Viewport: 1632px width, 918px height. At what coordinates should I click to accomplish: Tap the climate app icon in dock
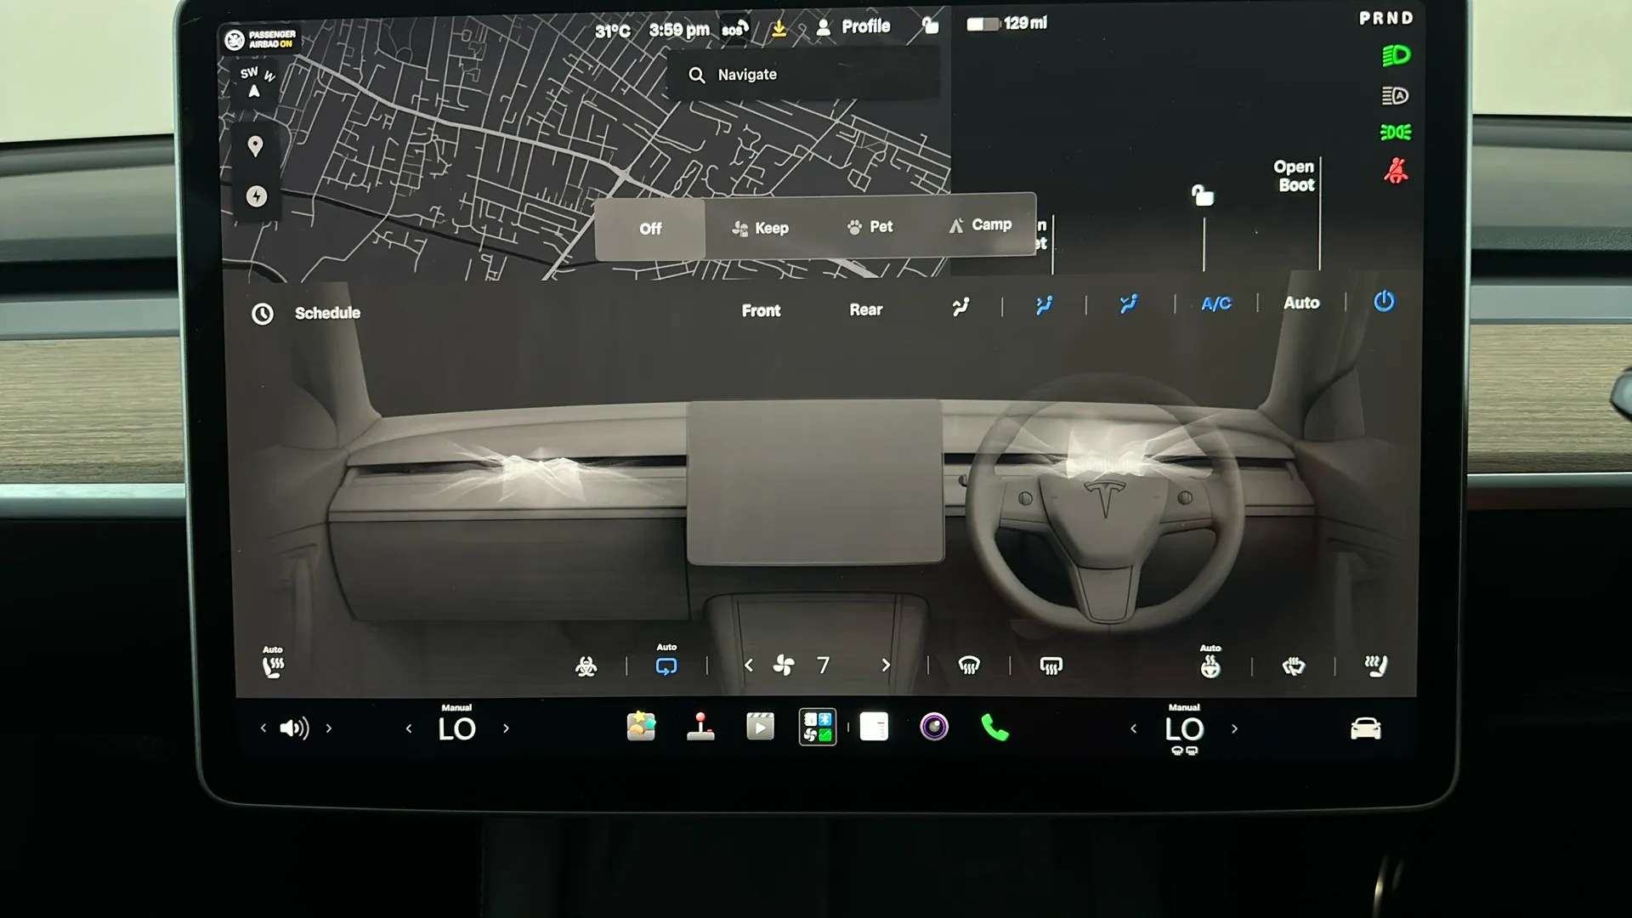tap(818, 727)
